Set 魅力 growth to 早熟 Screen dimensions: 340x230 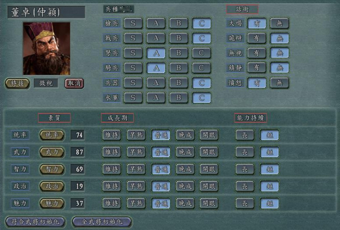(136, 204)
